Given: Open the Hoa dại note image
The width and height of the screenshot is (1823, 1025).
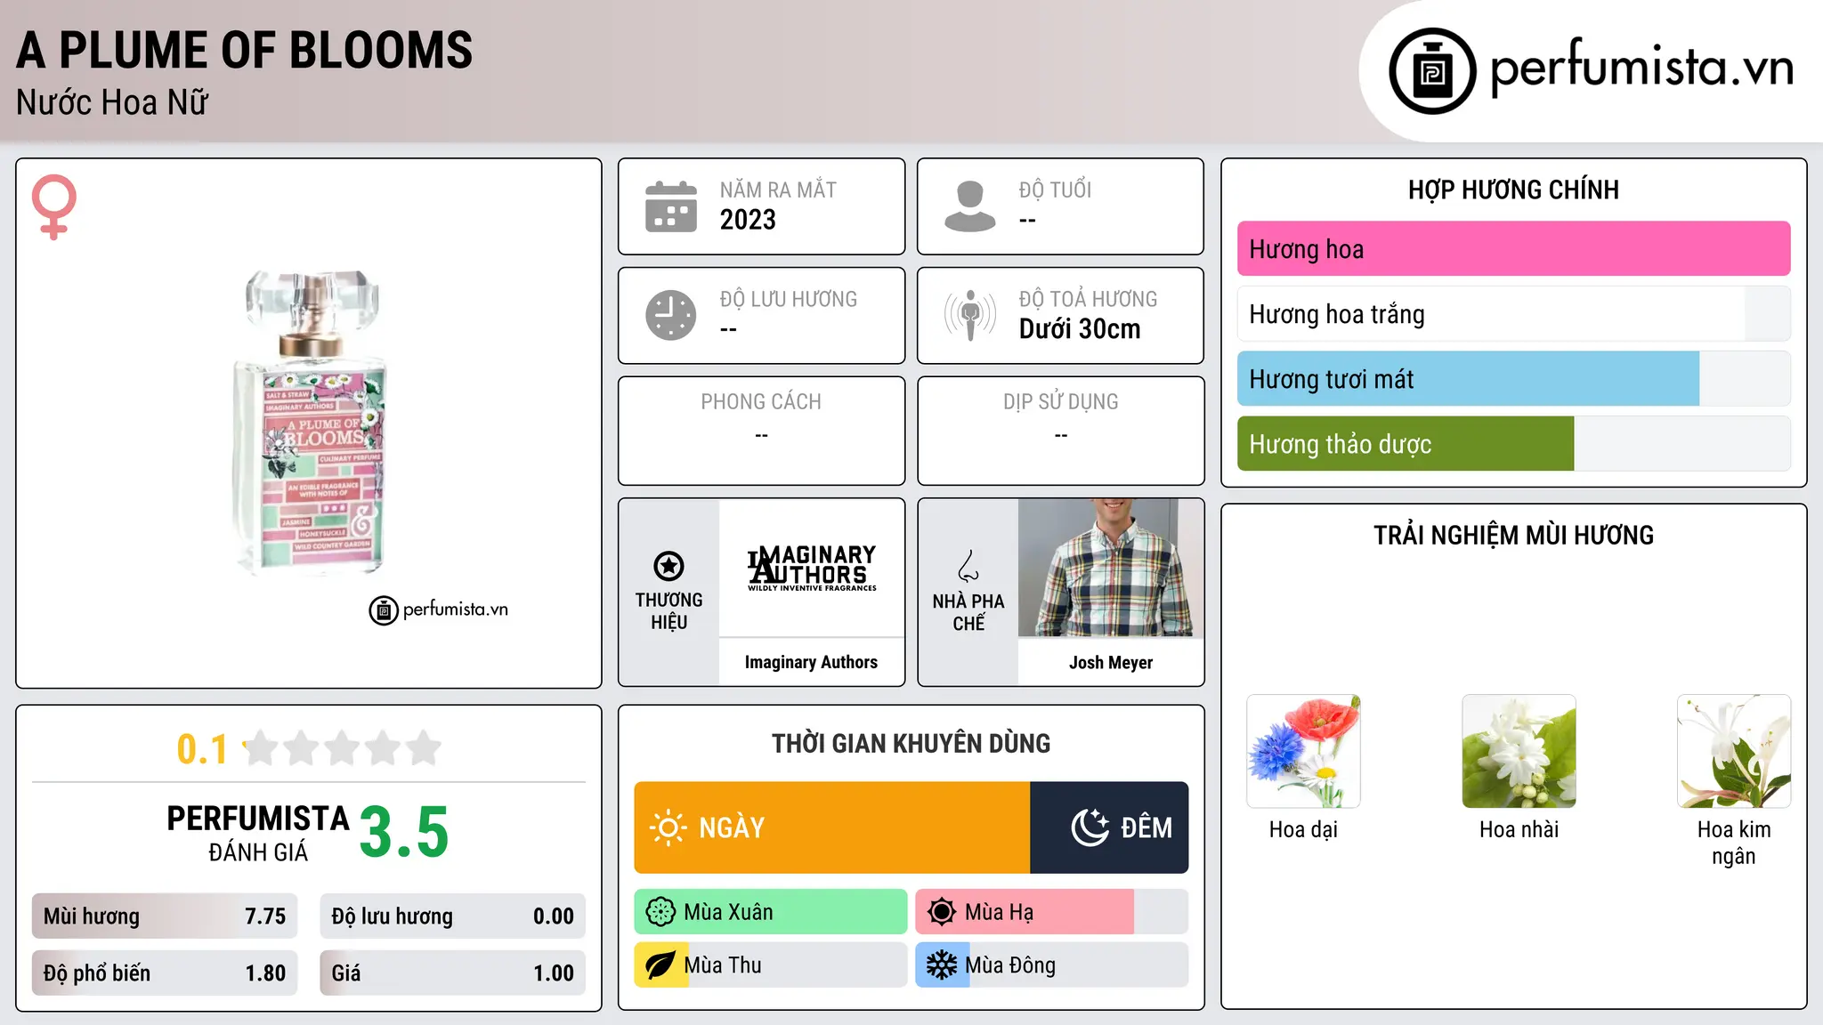Looking at the screenshot, I should pyautogui.click(x=1303, y=751).
